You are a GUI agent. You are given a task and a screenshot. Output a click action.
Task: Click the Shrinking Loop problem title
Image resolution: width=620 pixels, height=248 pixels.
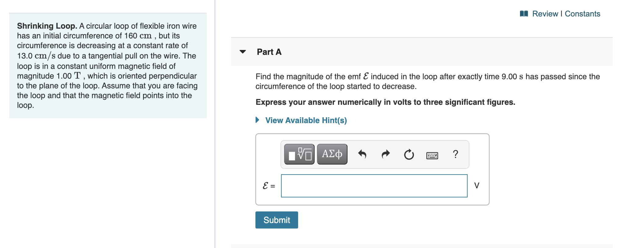pos(47,26)
